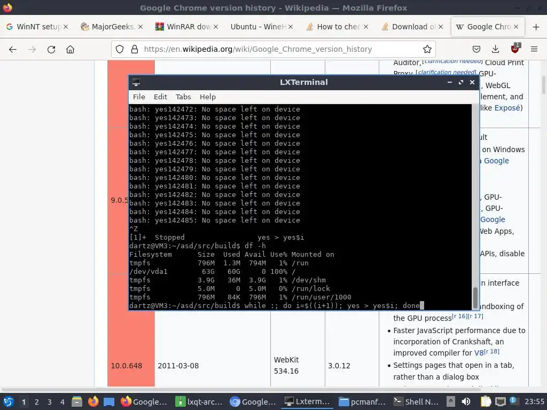Close the WinRAR download tab
This screenshot has height=410, width=547.
coord(216,27)
